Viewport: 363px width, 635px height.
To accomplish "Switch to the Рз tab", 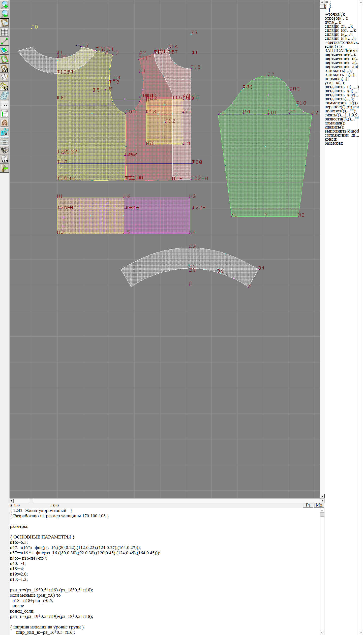I will tap(308, 505).
